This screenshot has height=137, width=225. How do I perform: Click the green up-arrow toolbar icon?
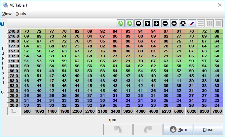point(121,23)
